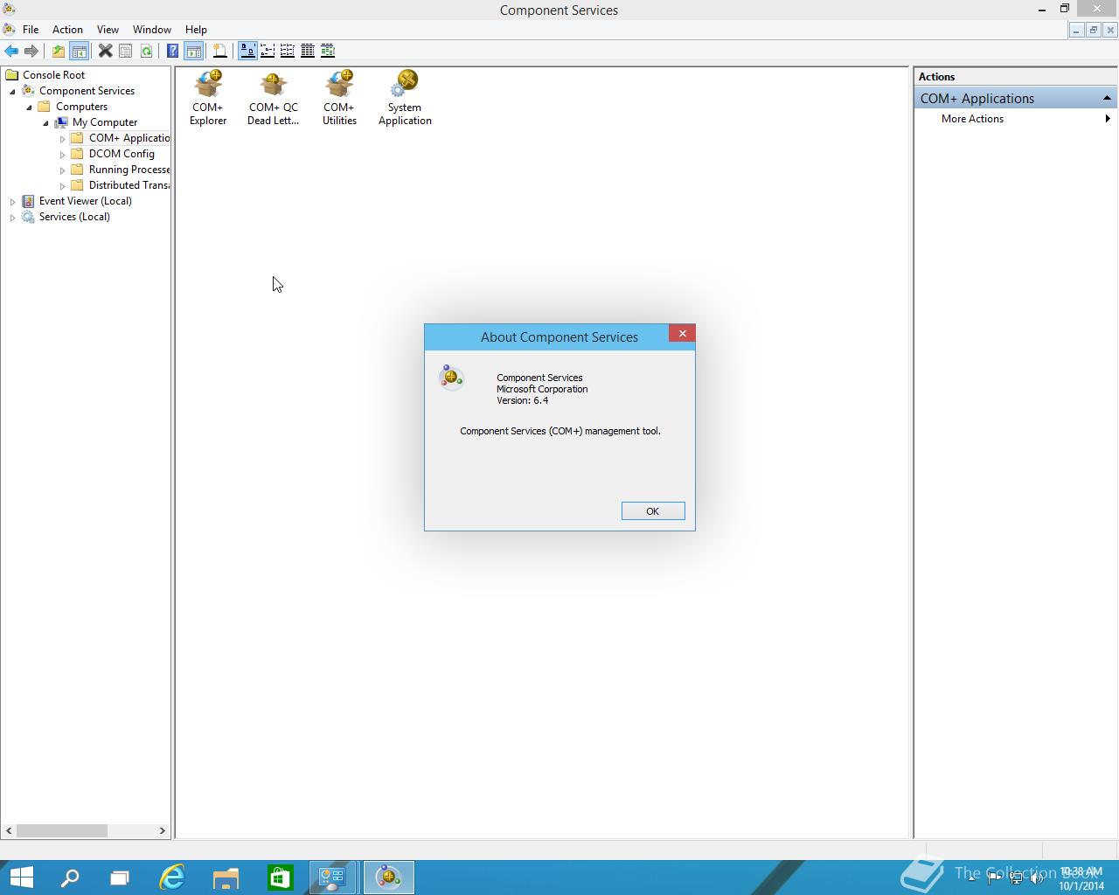Click the green Refresh toolbar icon
The height and width of the screenshot is (895, 1119).
pyautogui.click(x=146, y=51)
